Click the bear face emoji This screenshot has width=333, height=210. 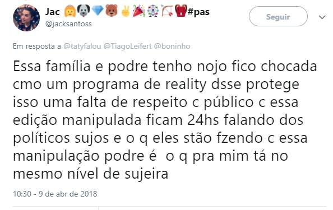(x=112, y=11)
